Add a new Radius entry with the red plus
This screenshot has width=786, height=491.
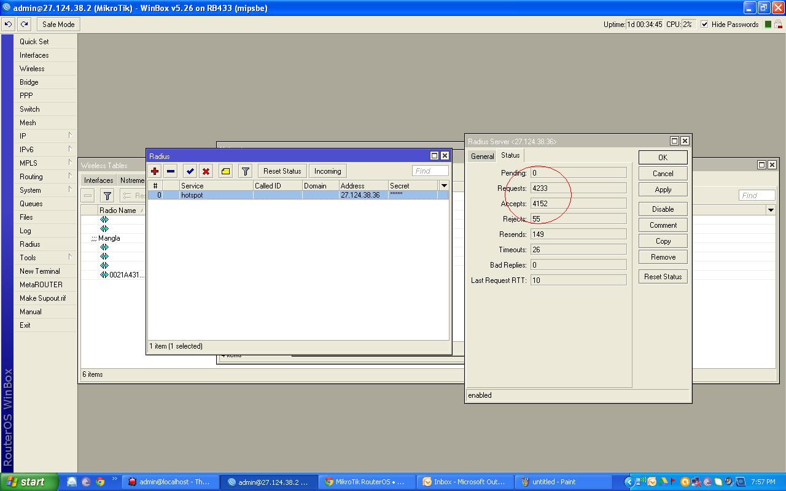pyautogui.click(x=155, y=171)
